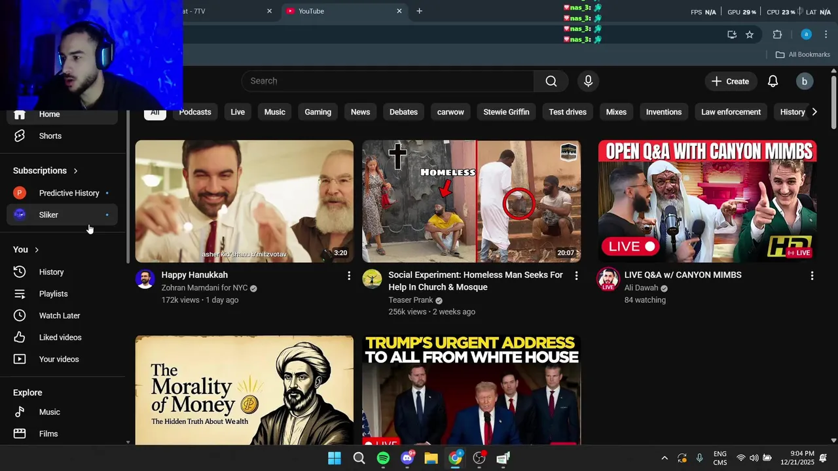Select the Mixes filter chip
This screenshot has width=838, height=471.
[x=616, y=112]
